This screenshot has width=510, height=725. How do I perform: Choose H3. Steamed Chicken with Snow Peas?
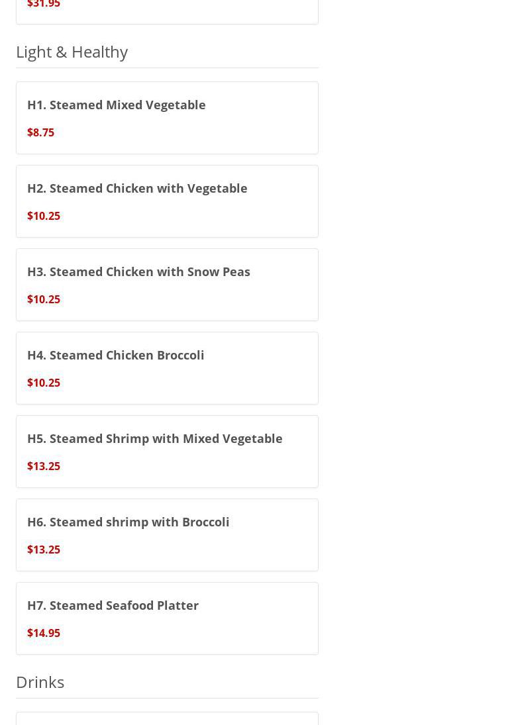138,271
